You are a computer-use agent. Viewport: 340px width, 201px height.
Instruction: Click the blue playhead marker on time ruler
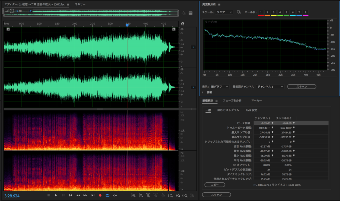(127, 25)
